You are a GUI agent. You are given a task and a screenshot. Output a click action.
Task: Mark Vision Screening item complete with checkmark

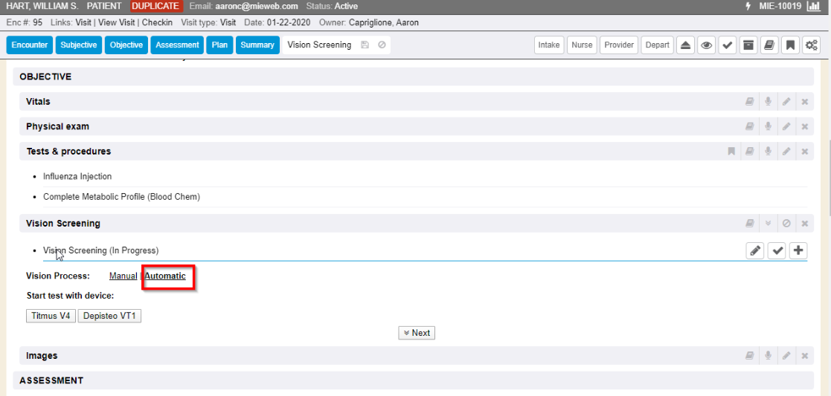(777, 250)
